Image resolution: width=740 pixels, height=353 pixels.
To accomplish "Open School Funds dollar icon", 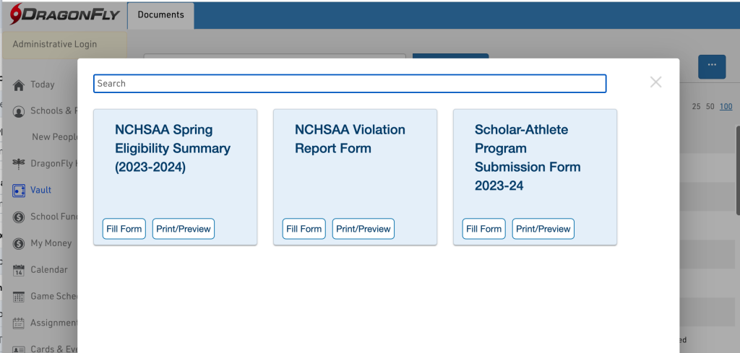I will [19, 217].
